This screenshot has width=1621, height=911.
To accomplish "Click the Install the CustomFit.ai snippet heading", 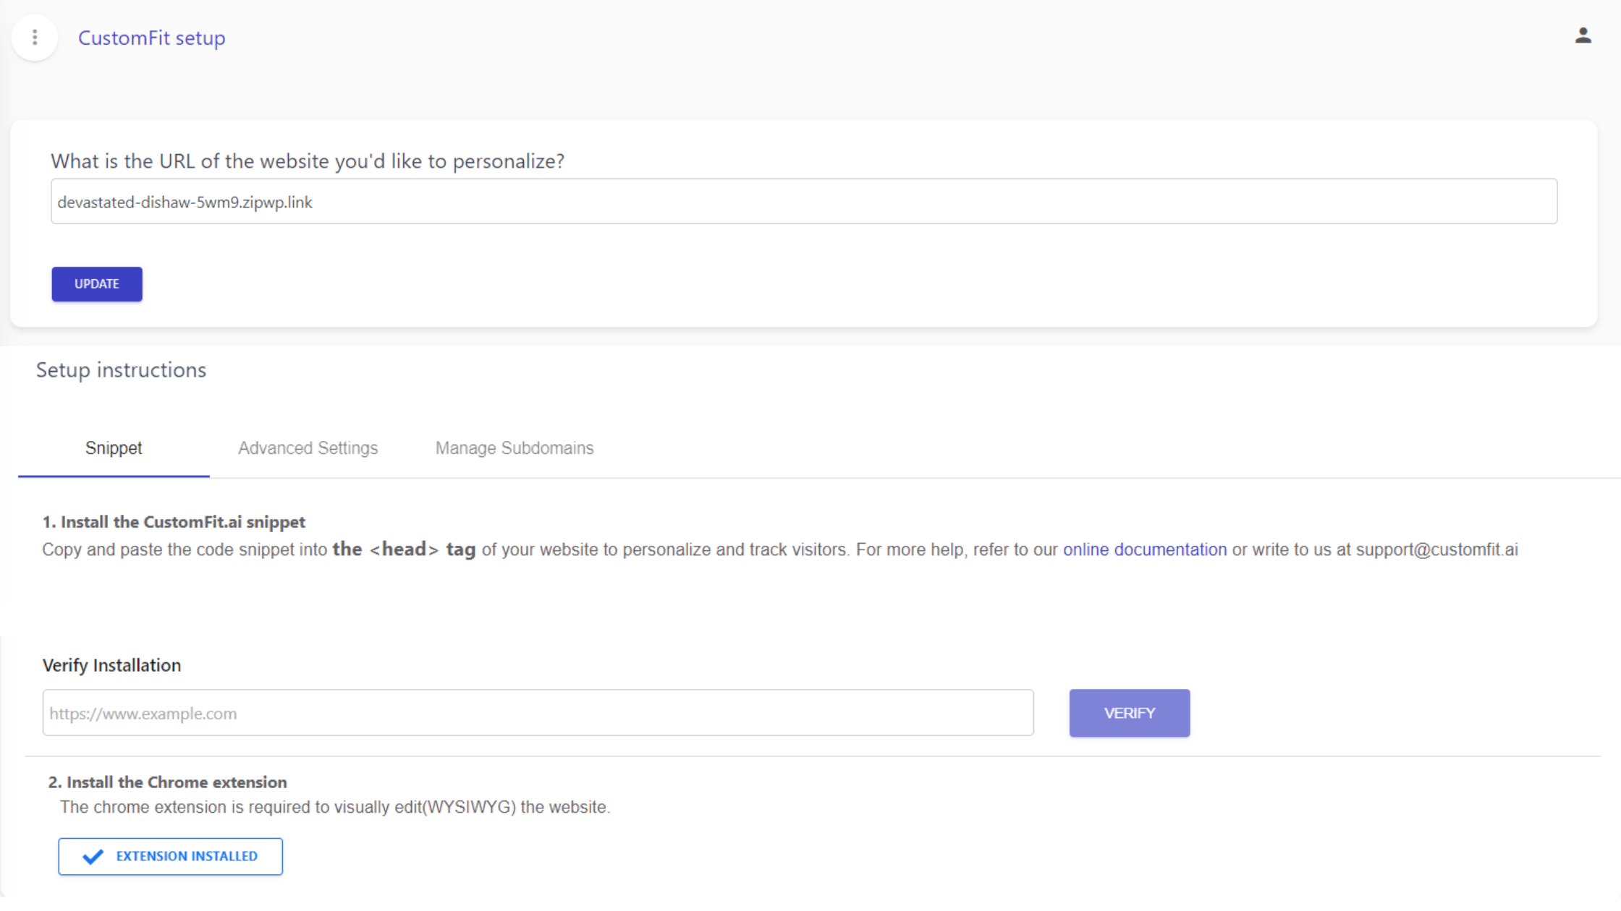I will coord(174,522).
